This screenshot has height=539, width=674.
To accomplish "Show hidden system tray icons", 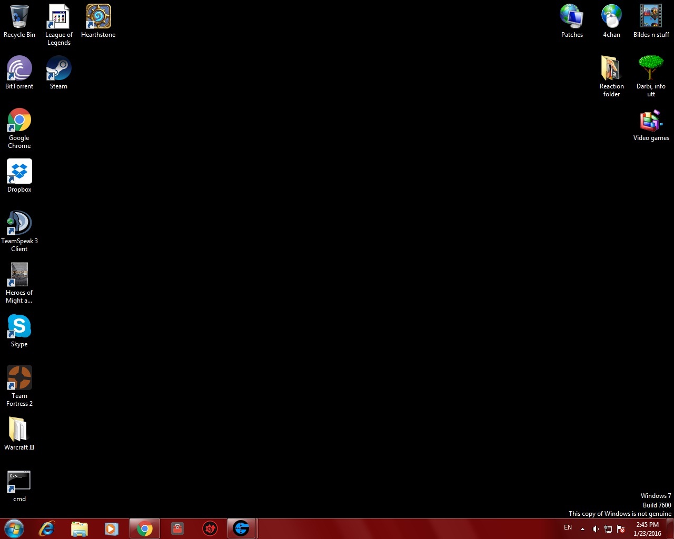I will 582,529.
